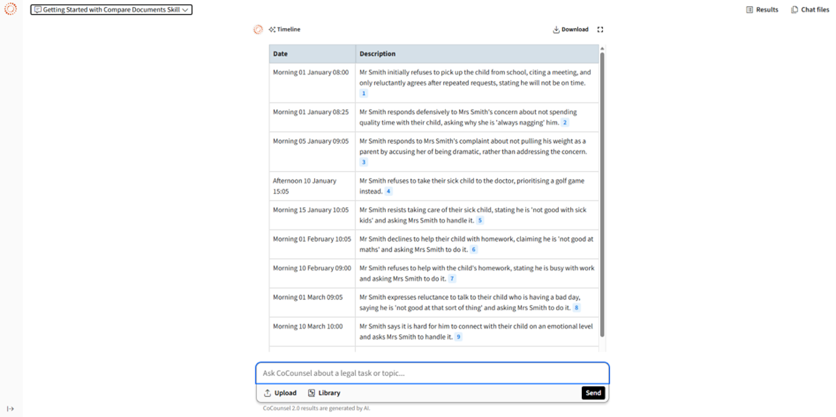Click citation number 4 about golf game
Screen dimensions: 836x417
pos(388,191)
